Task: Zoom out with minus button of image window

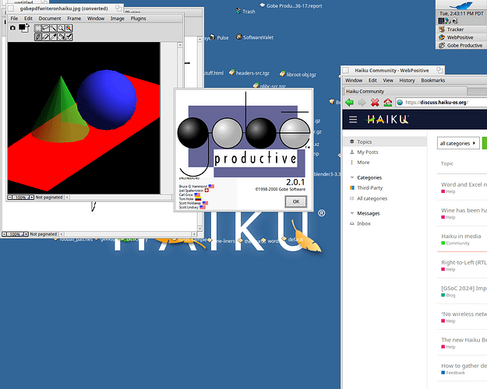Action: (x=9, y=198)
